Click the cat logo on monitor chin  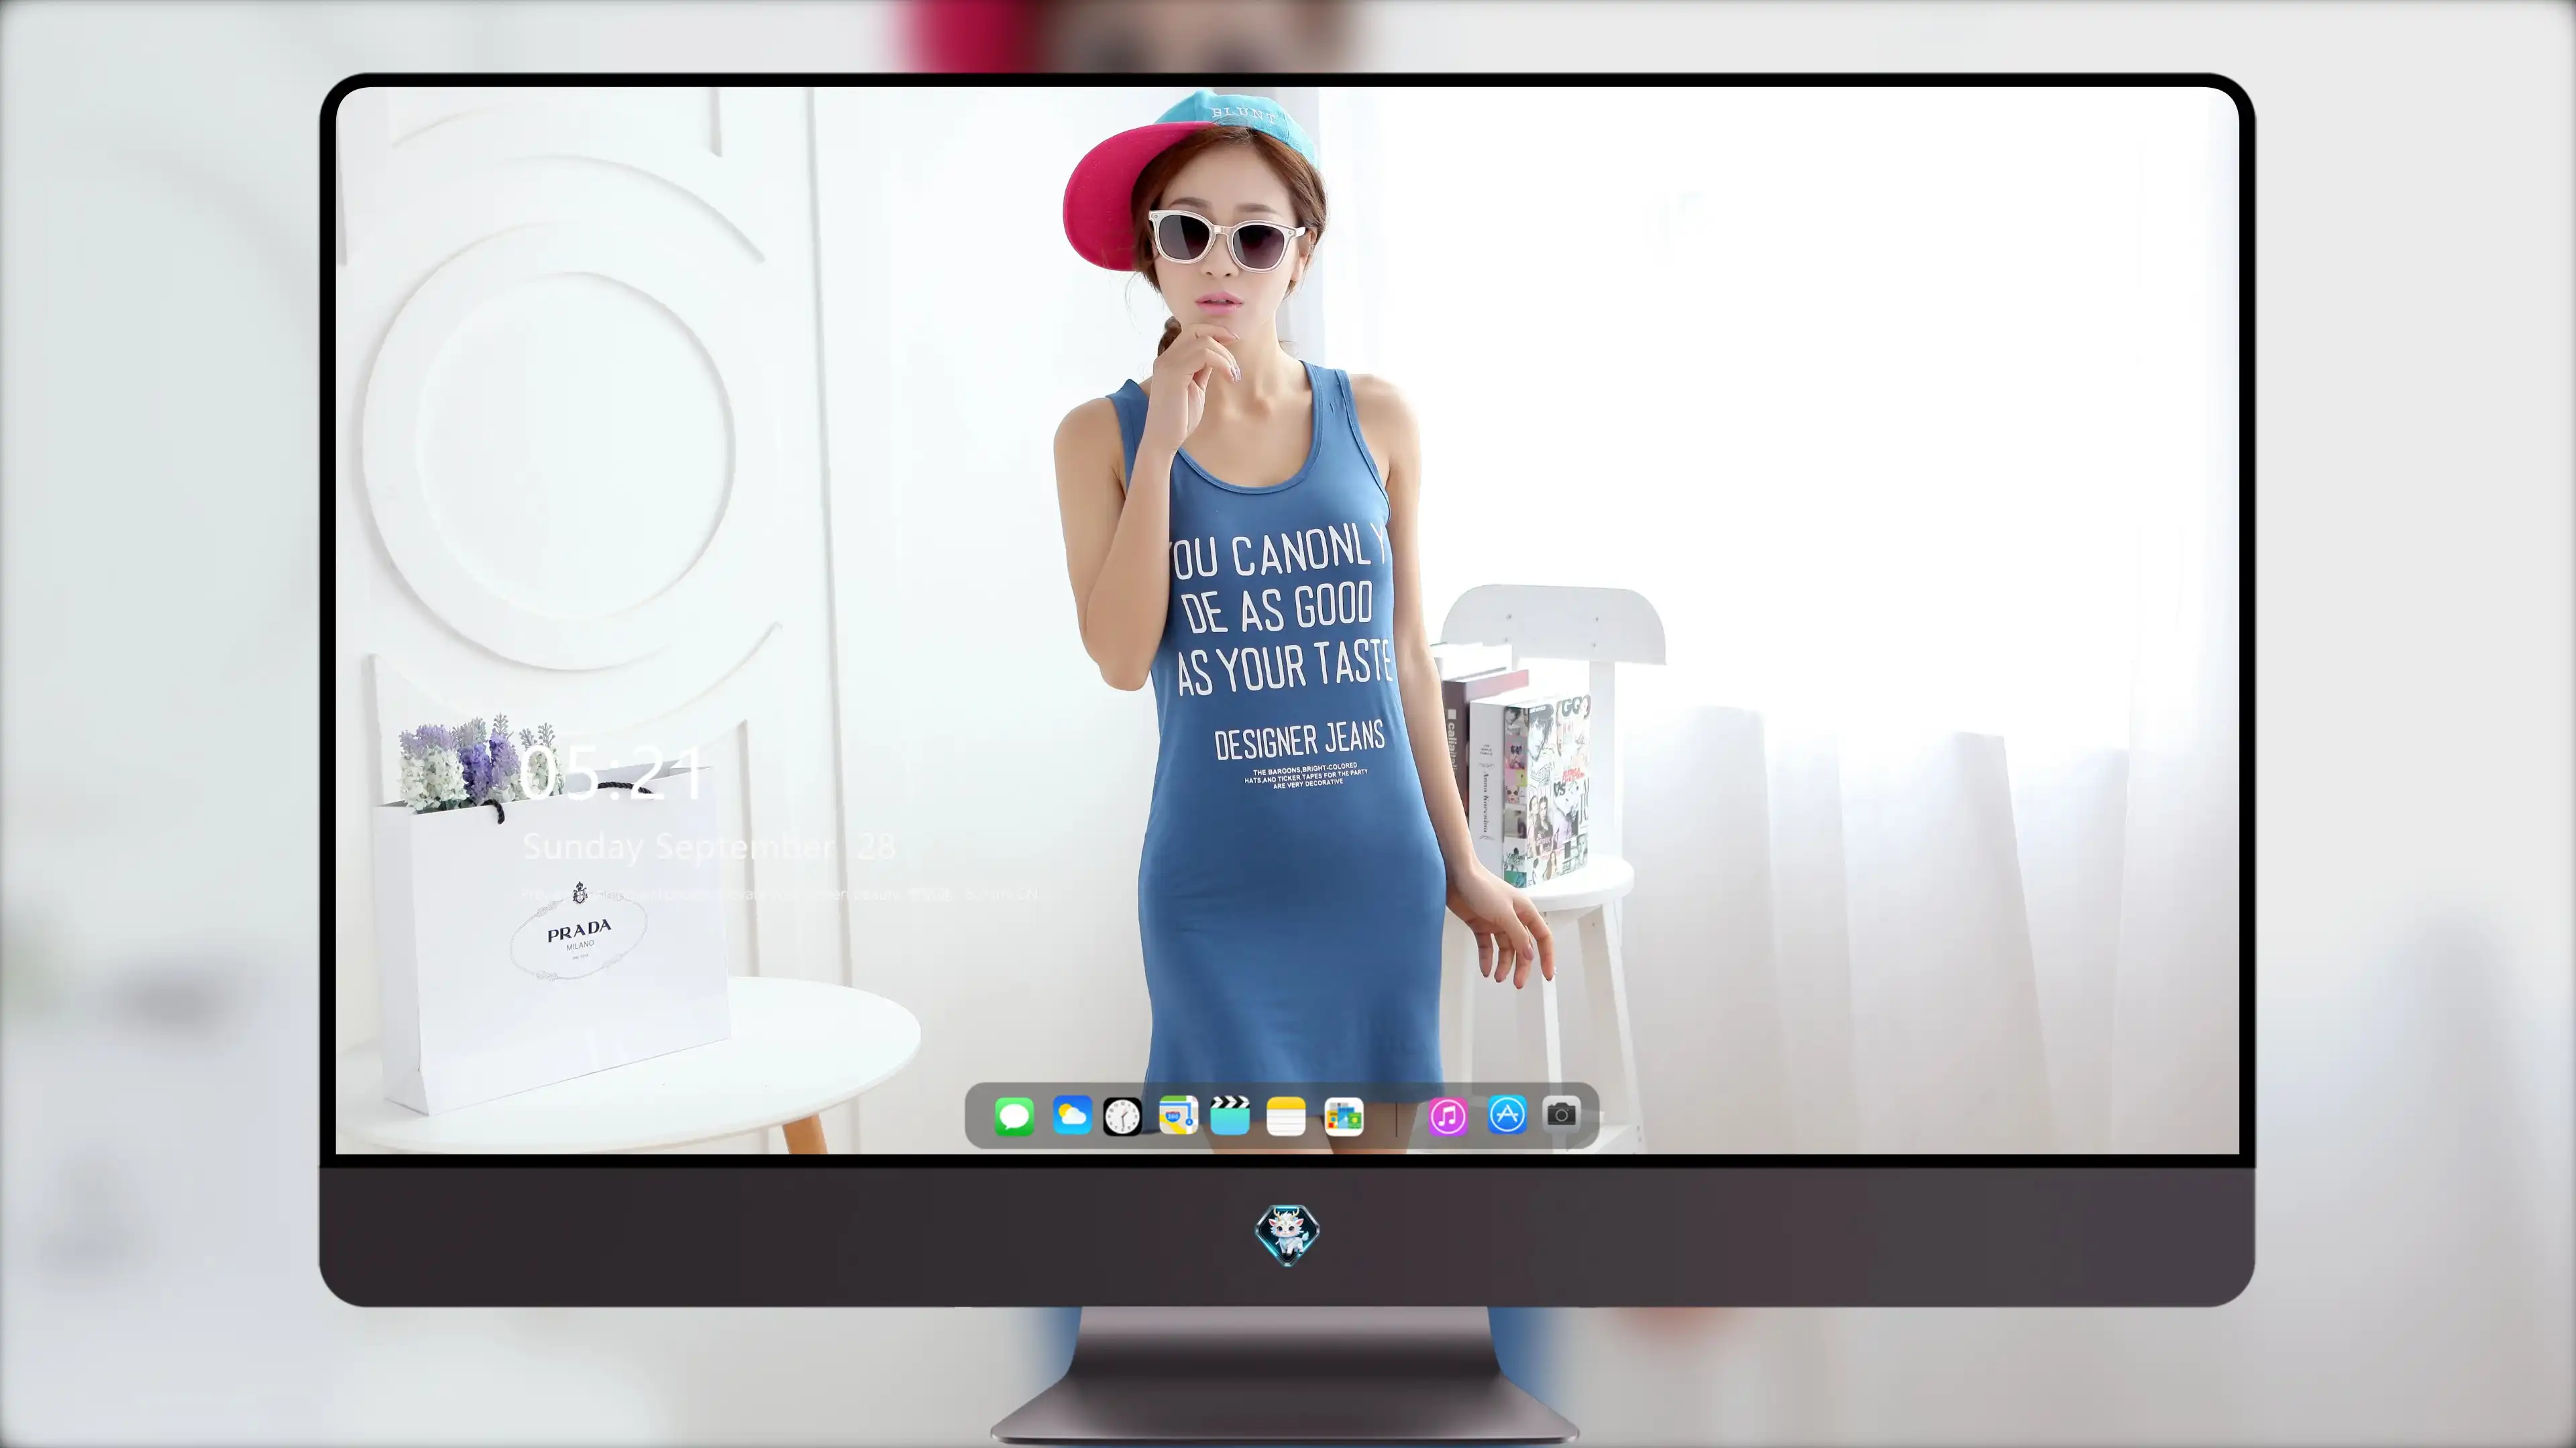1287,1235
